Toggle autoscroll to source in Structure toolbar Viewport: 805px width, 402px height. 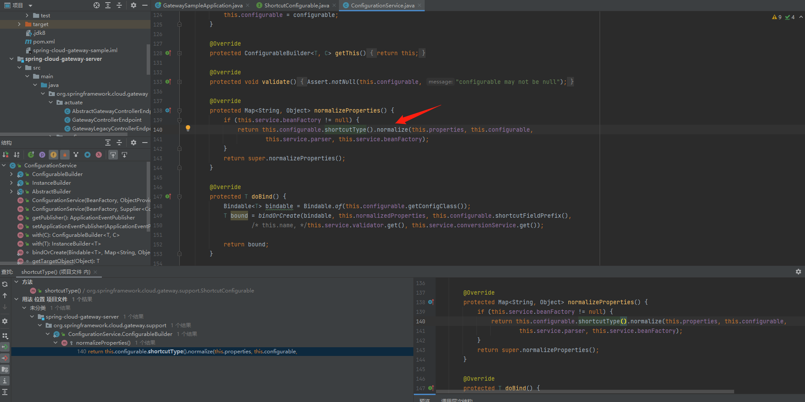(x=113, y=155)
